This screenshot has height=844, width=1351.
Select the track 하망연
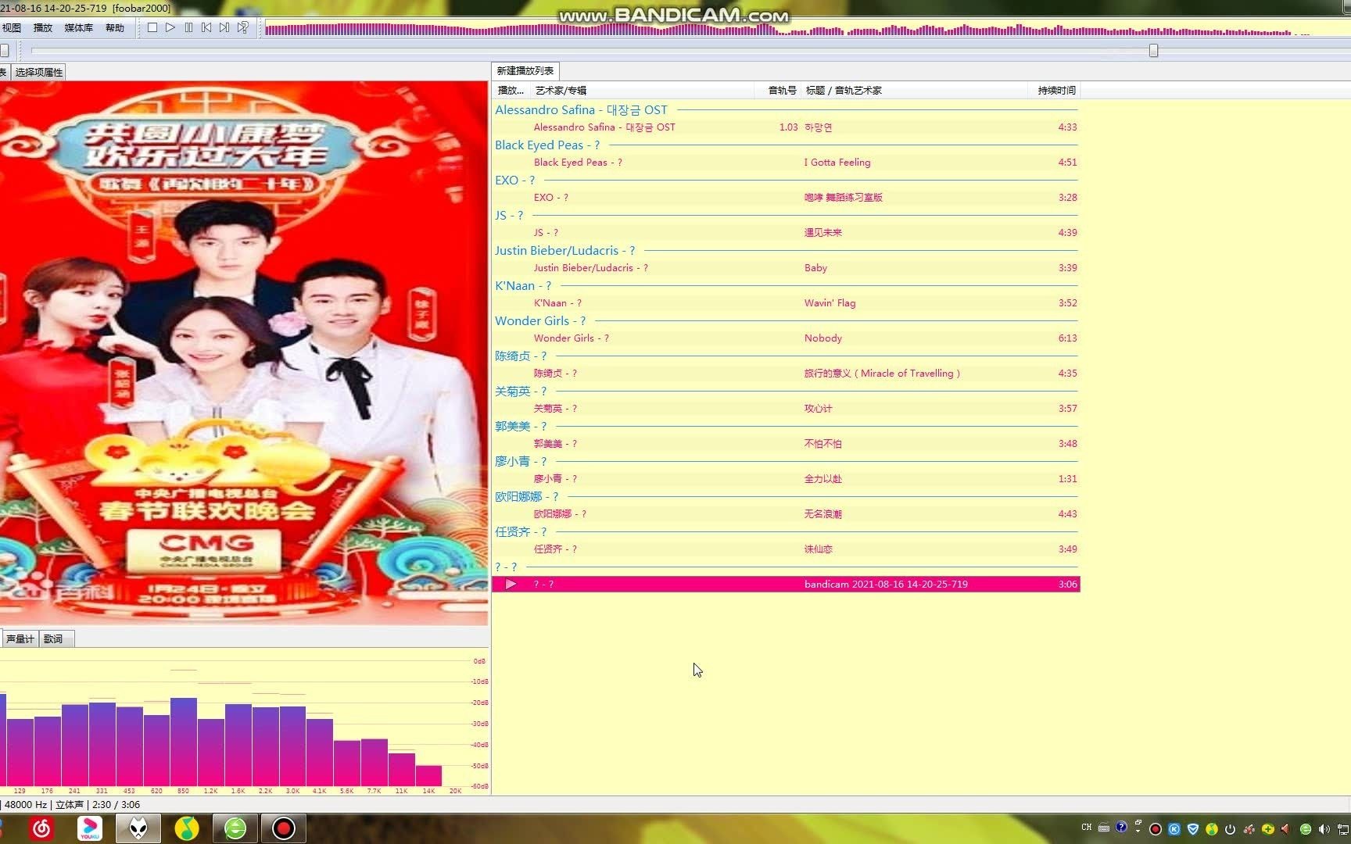786,127
